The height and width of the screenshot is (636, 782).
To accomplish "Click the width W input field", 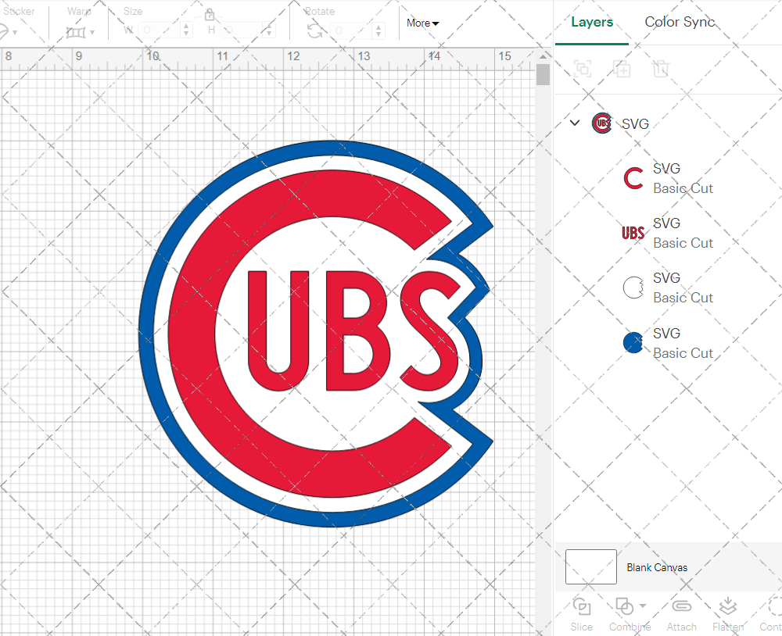I will [x=159, y=30].
